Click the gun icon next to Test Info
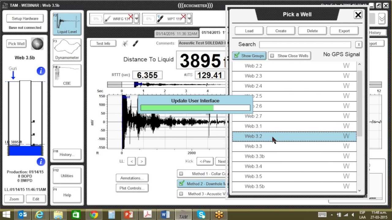This screenshot has width=392, height=220. [125, 43]
